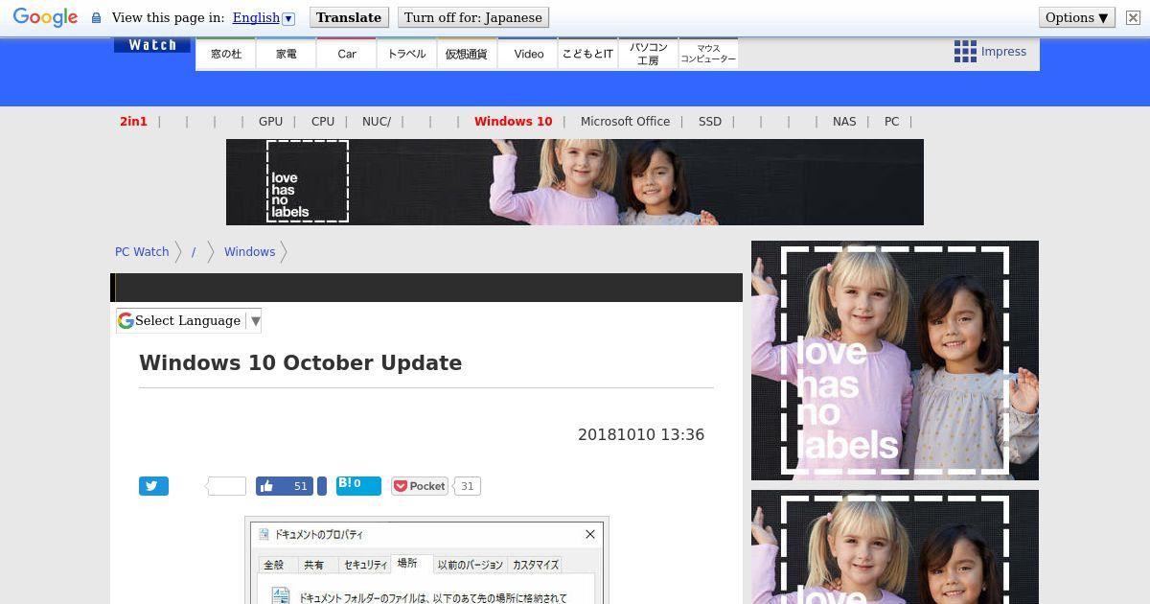Open the Options menu in translate bar
The height and width of the screenshot is (604, 1150).
click(x=1077, y=17)
